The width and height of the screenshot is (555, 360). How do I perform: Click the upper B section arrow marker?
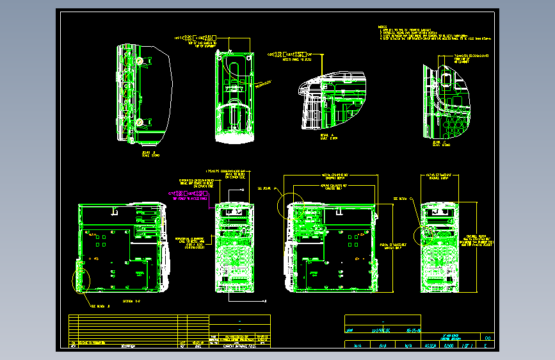click(242, 190)
